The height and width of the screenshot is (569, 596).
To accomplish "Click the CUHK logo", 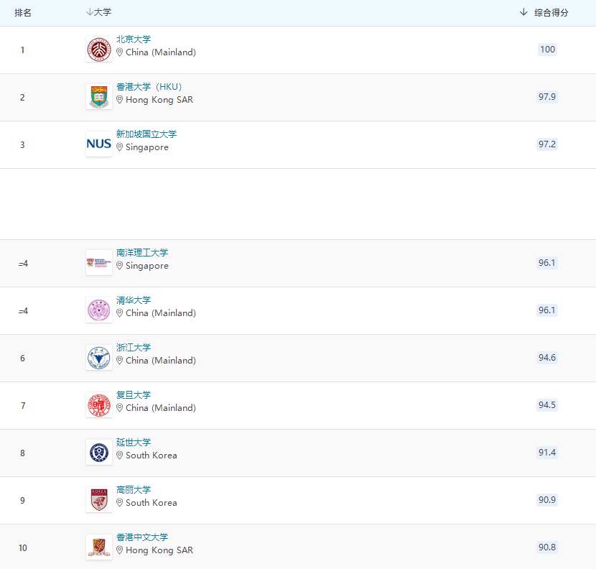I will click(98, 547).
